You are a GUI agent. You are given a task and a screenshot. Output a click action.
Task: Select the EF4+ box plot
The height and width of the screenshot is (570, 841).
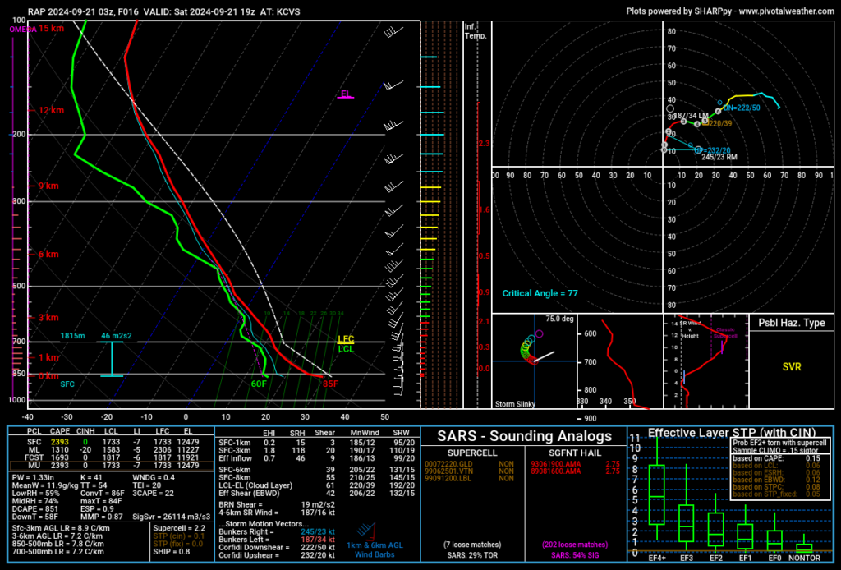point(656,496)
